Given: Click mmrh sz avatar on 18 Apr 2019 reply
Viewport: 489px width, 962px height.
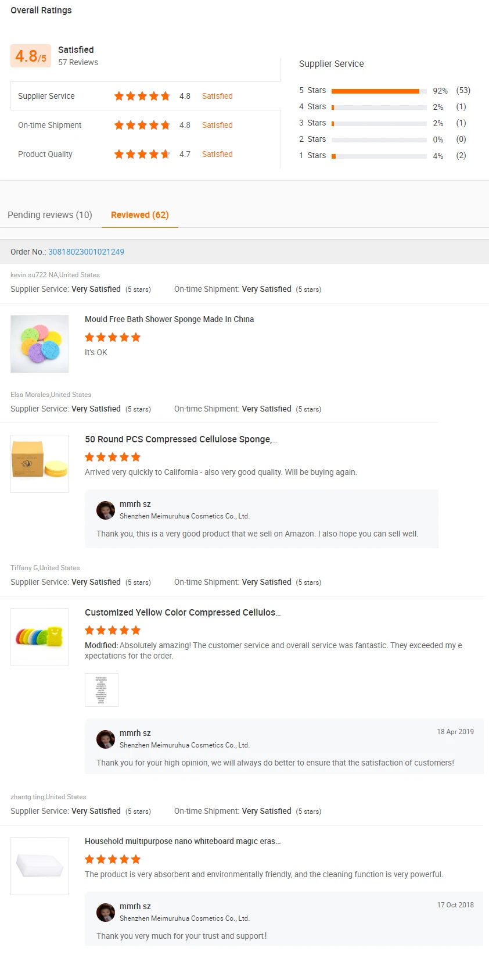Looking at the screenshot, I should (106, 739).
